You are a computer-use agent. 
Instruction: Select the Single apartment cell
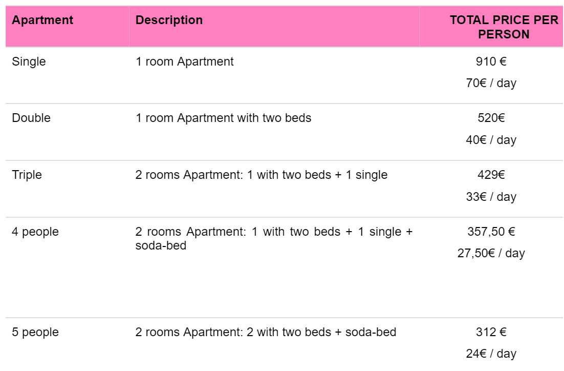point(29,61)
